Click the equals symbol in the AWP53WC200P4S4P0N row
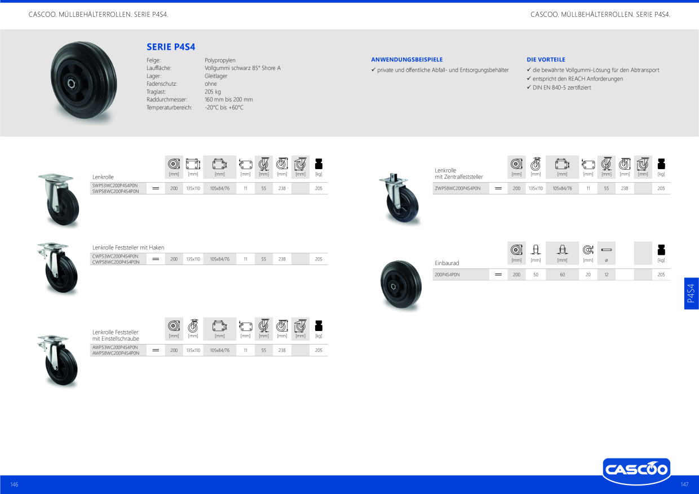Image resolution: width=699 pixels, height=494 pixels. click(156, 350)
